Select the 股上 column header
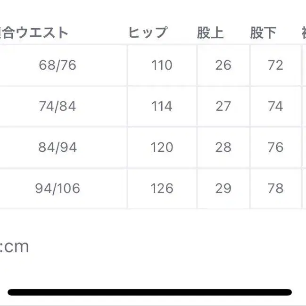Screen dimensions: 306x306 pyautogui.click(x=210, y=33)
